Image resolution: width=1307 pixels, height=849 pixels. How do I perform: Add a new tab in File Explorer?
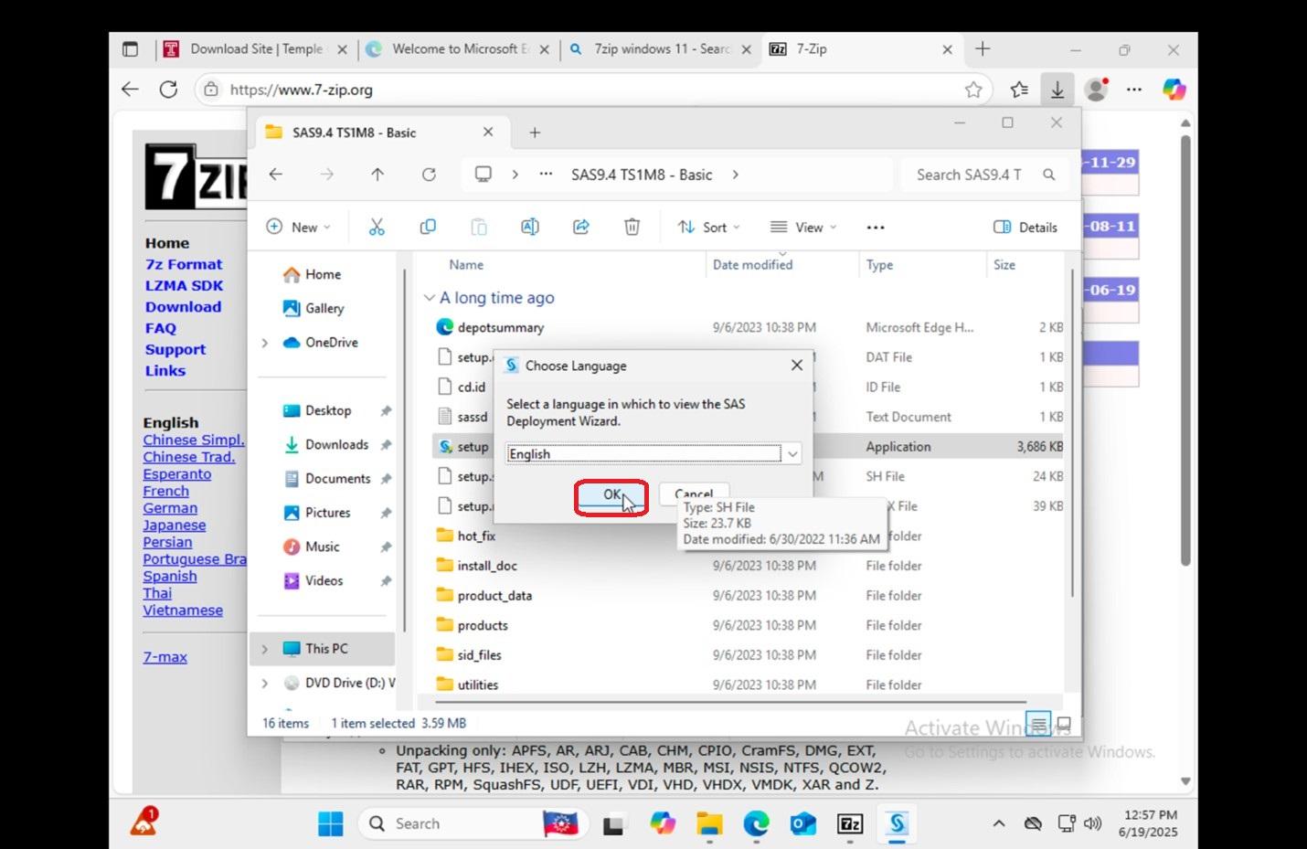click(535, 133)
